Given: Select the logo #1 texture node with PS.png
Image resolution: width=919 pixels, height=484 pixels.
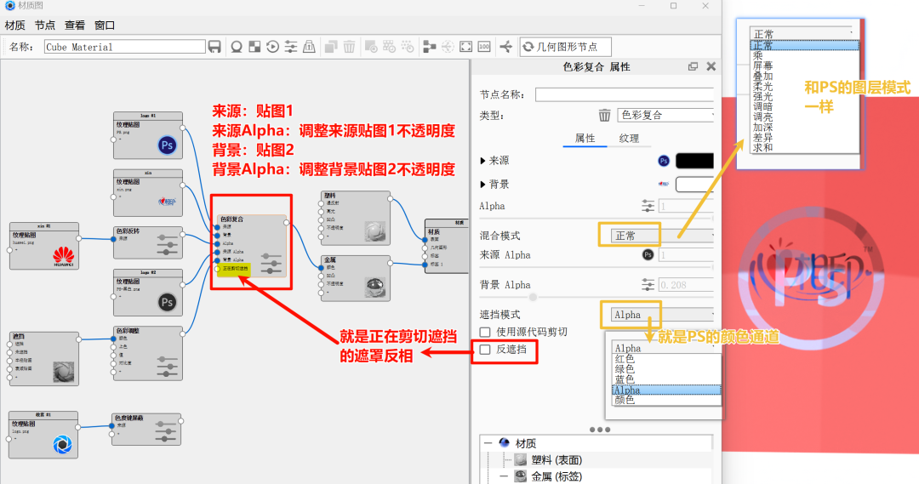Looking at the screenshot, I should [148, 135].
